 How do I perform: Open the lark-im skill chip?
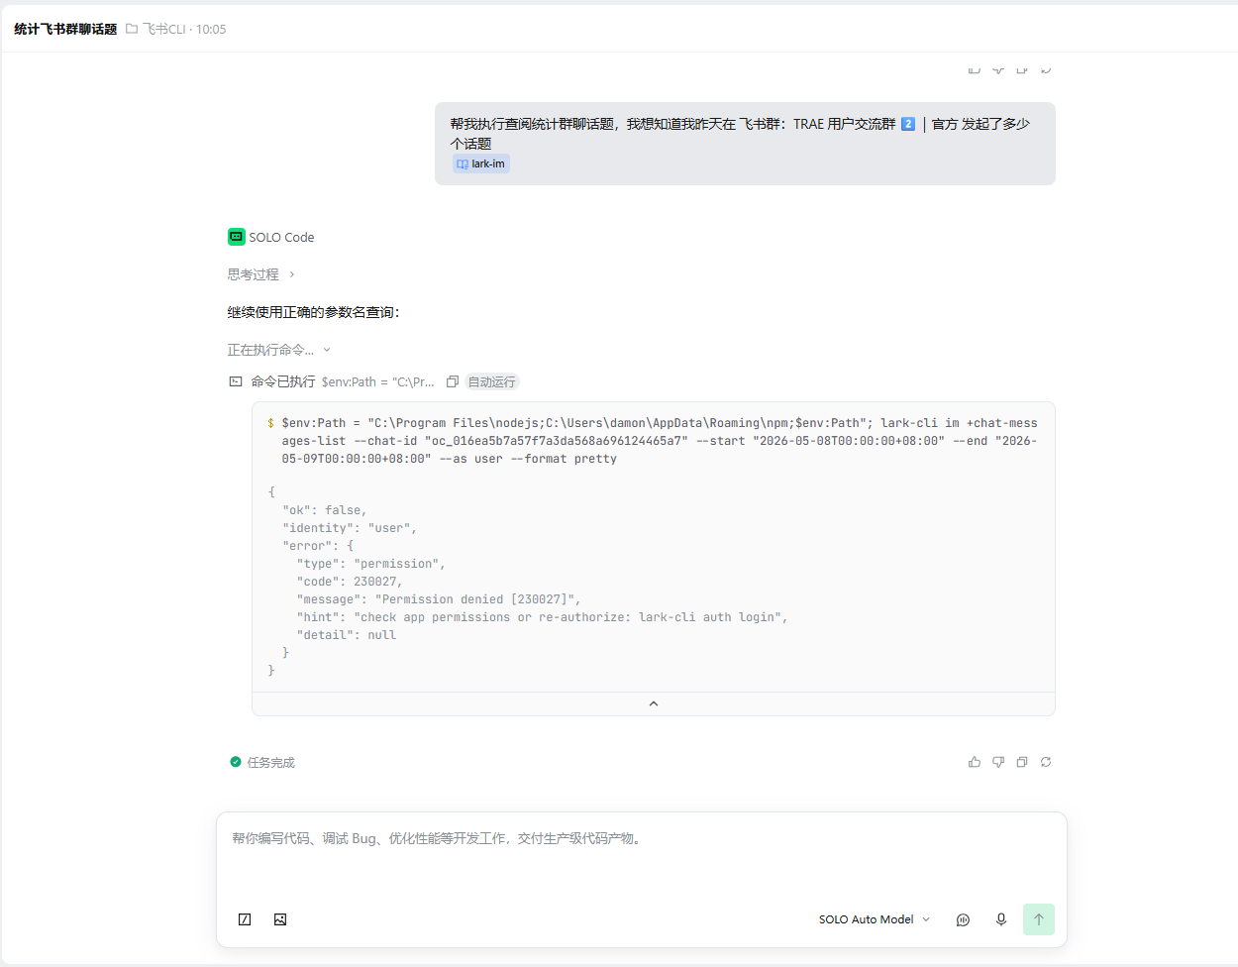tap(481, 164)
